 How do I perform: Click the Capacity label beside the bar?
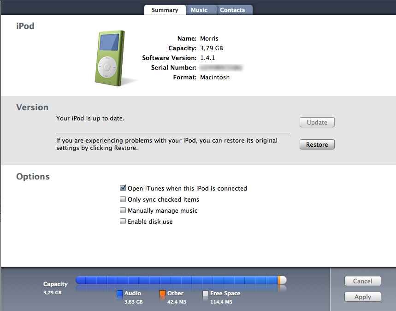click(55, 284)
